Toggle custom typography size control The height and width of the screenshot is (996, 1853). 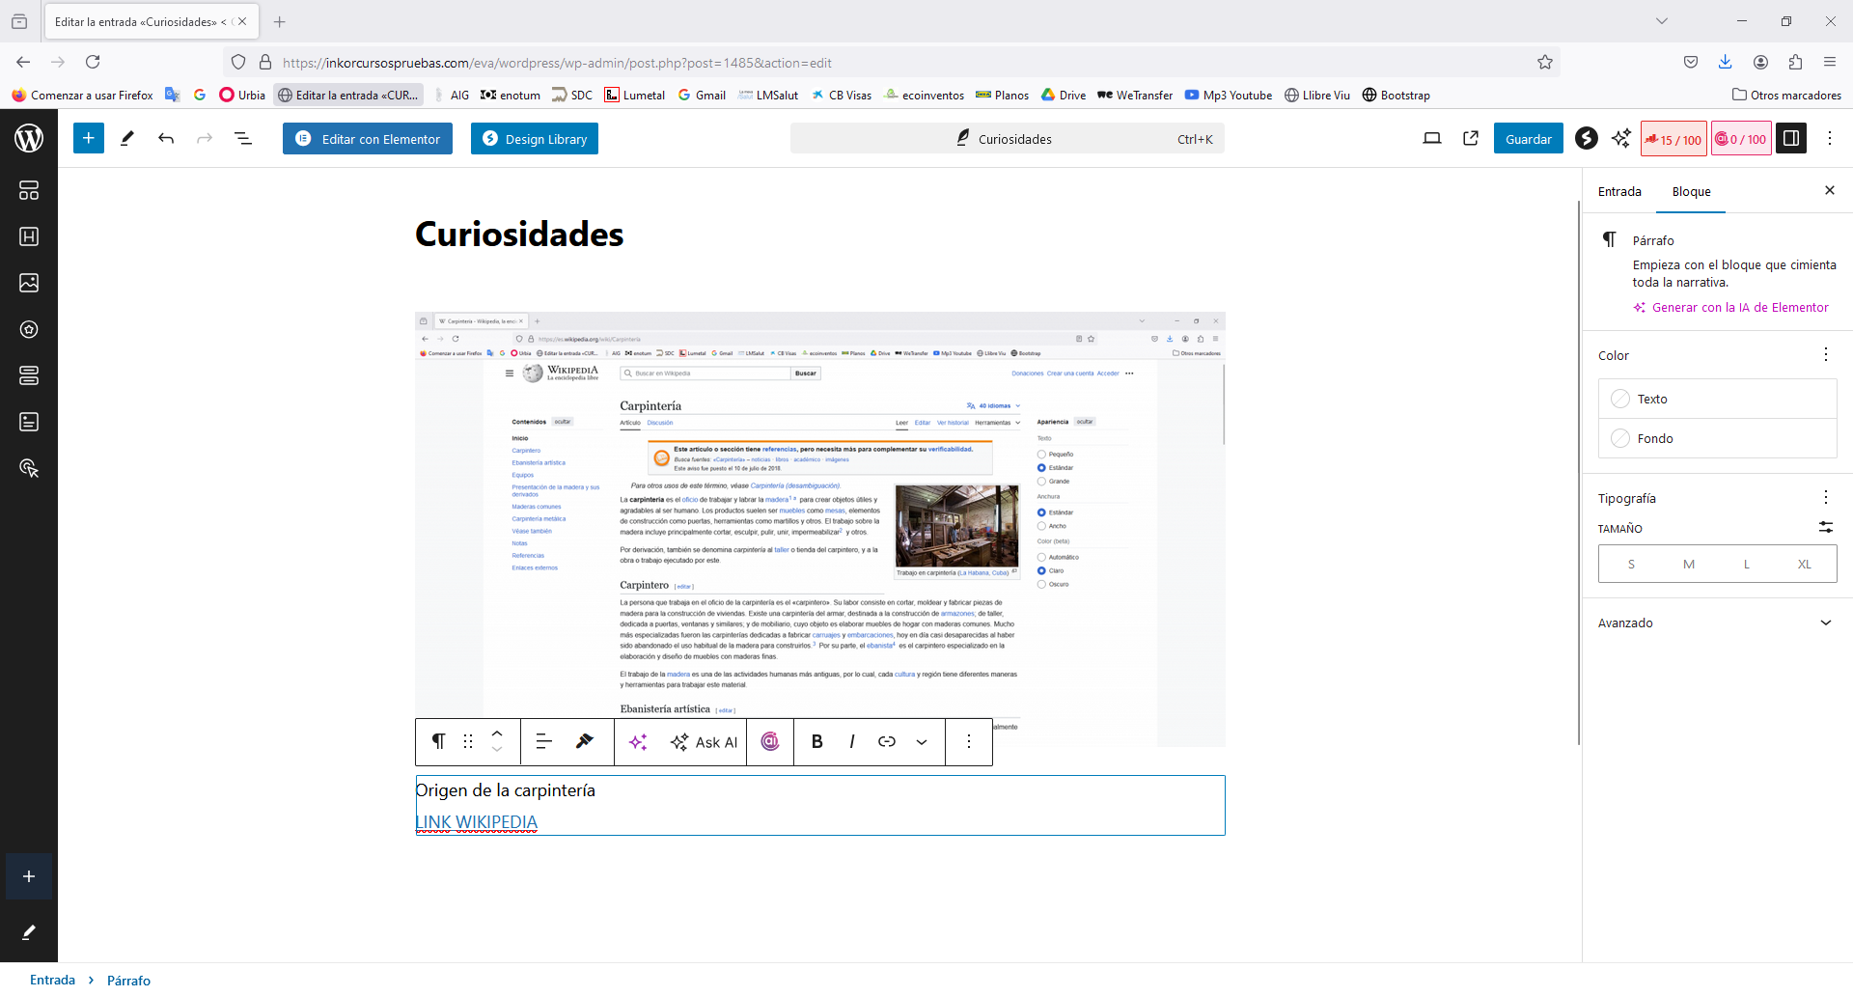click(x=1825, y=527)
